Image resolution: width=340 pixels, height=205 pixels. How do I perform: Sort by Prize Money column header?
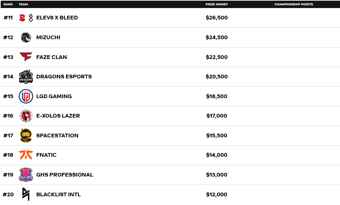click(x=217, y=4)
